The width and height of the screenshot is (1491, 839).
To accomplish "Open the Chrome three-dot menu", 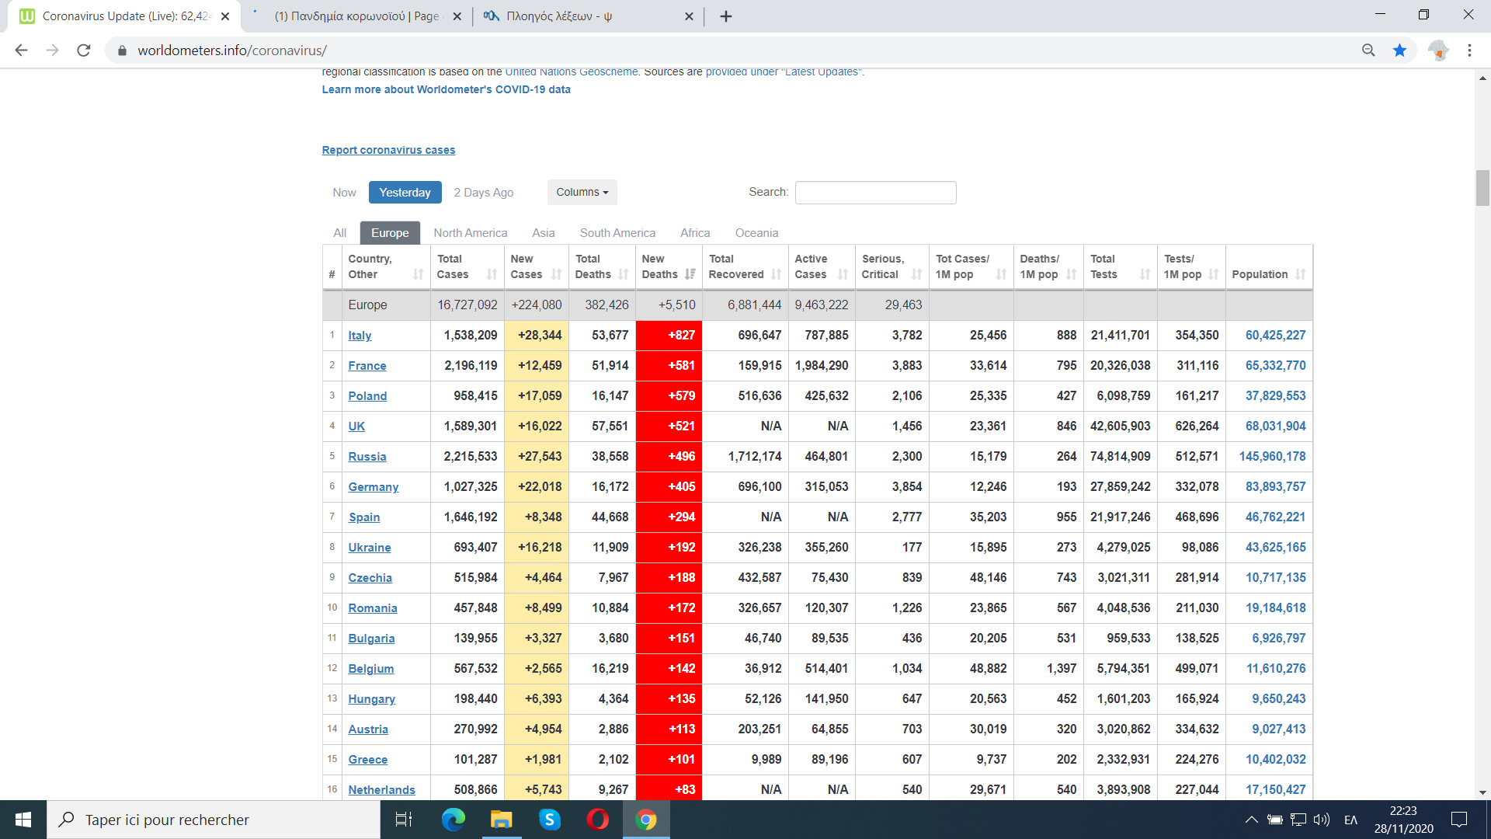I will point(1469,50).
